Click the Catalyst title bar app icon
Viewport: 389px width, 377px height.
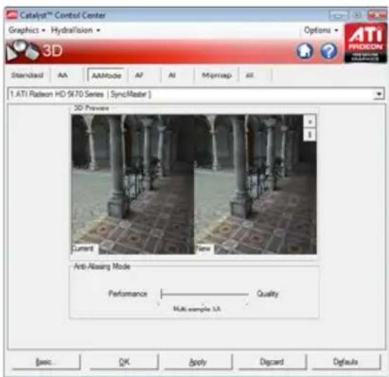[12, 15]
